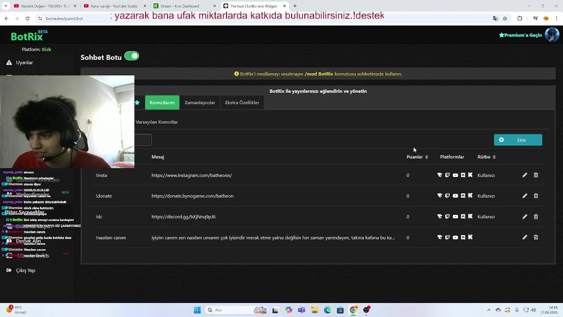Click the Çıkış Yap logout icon
563x317 pixels.
tap(9, 270)
